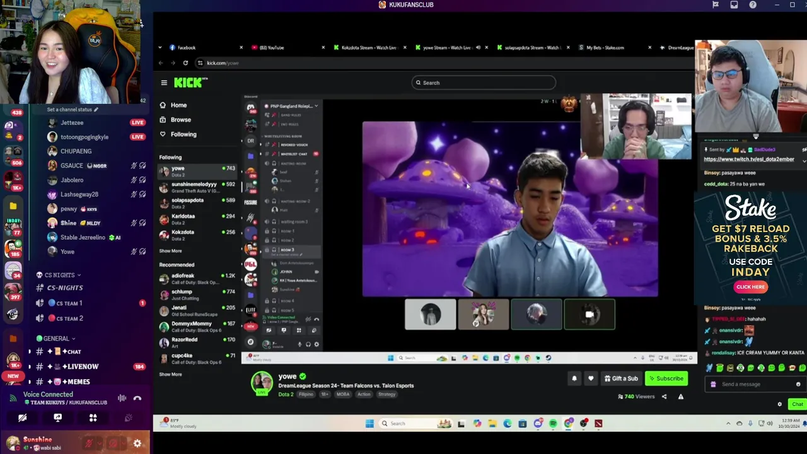Screen dimensions: 807x454
Task: Click the Dota 2 category link
Action: pyautogui.click(x=286, y=395)
